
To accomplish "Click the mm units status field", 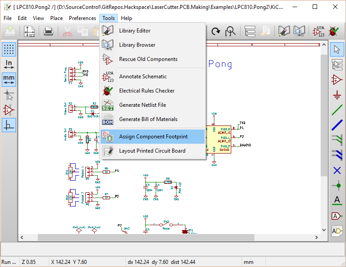I will (x=253, y=262).
